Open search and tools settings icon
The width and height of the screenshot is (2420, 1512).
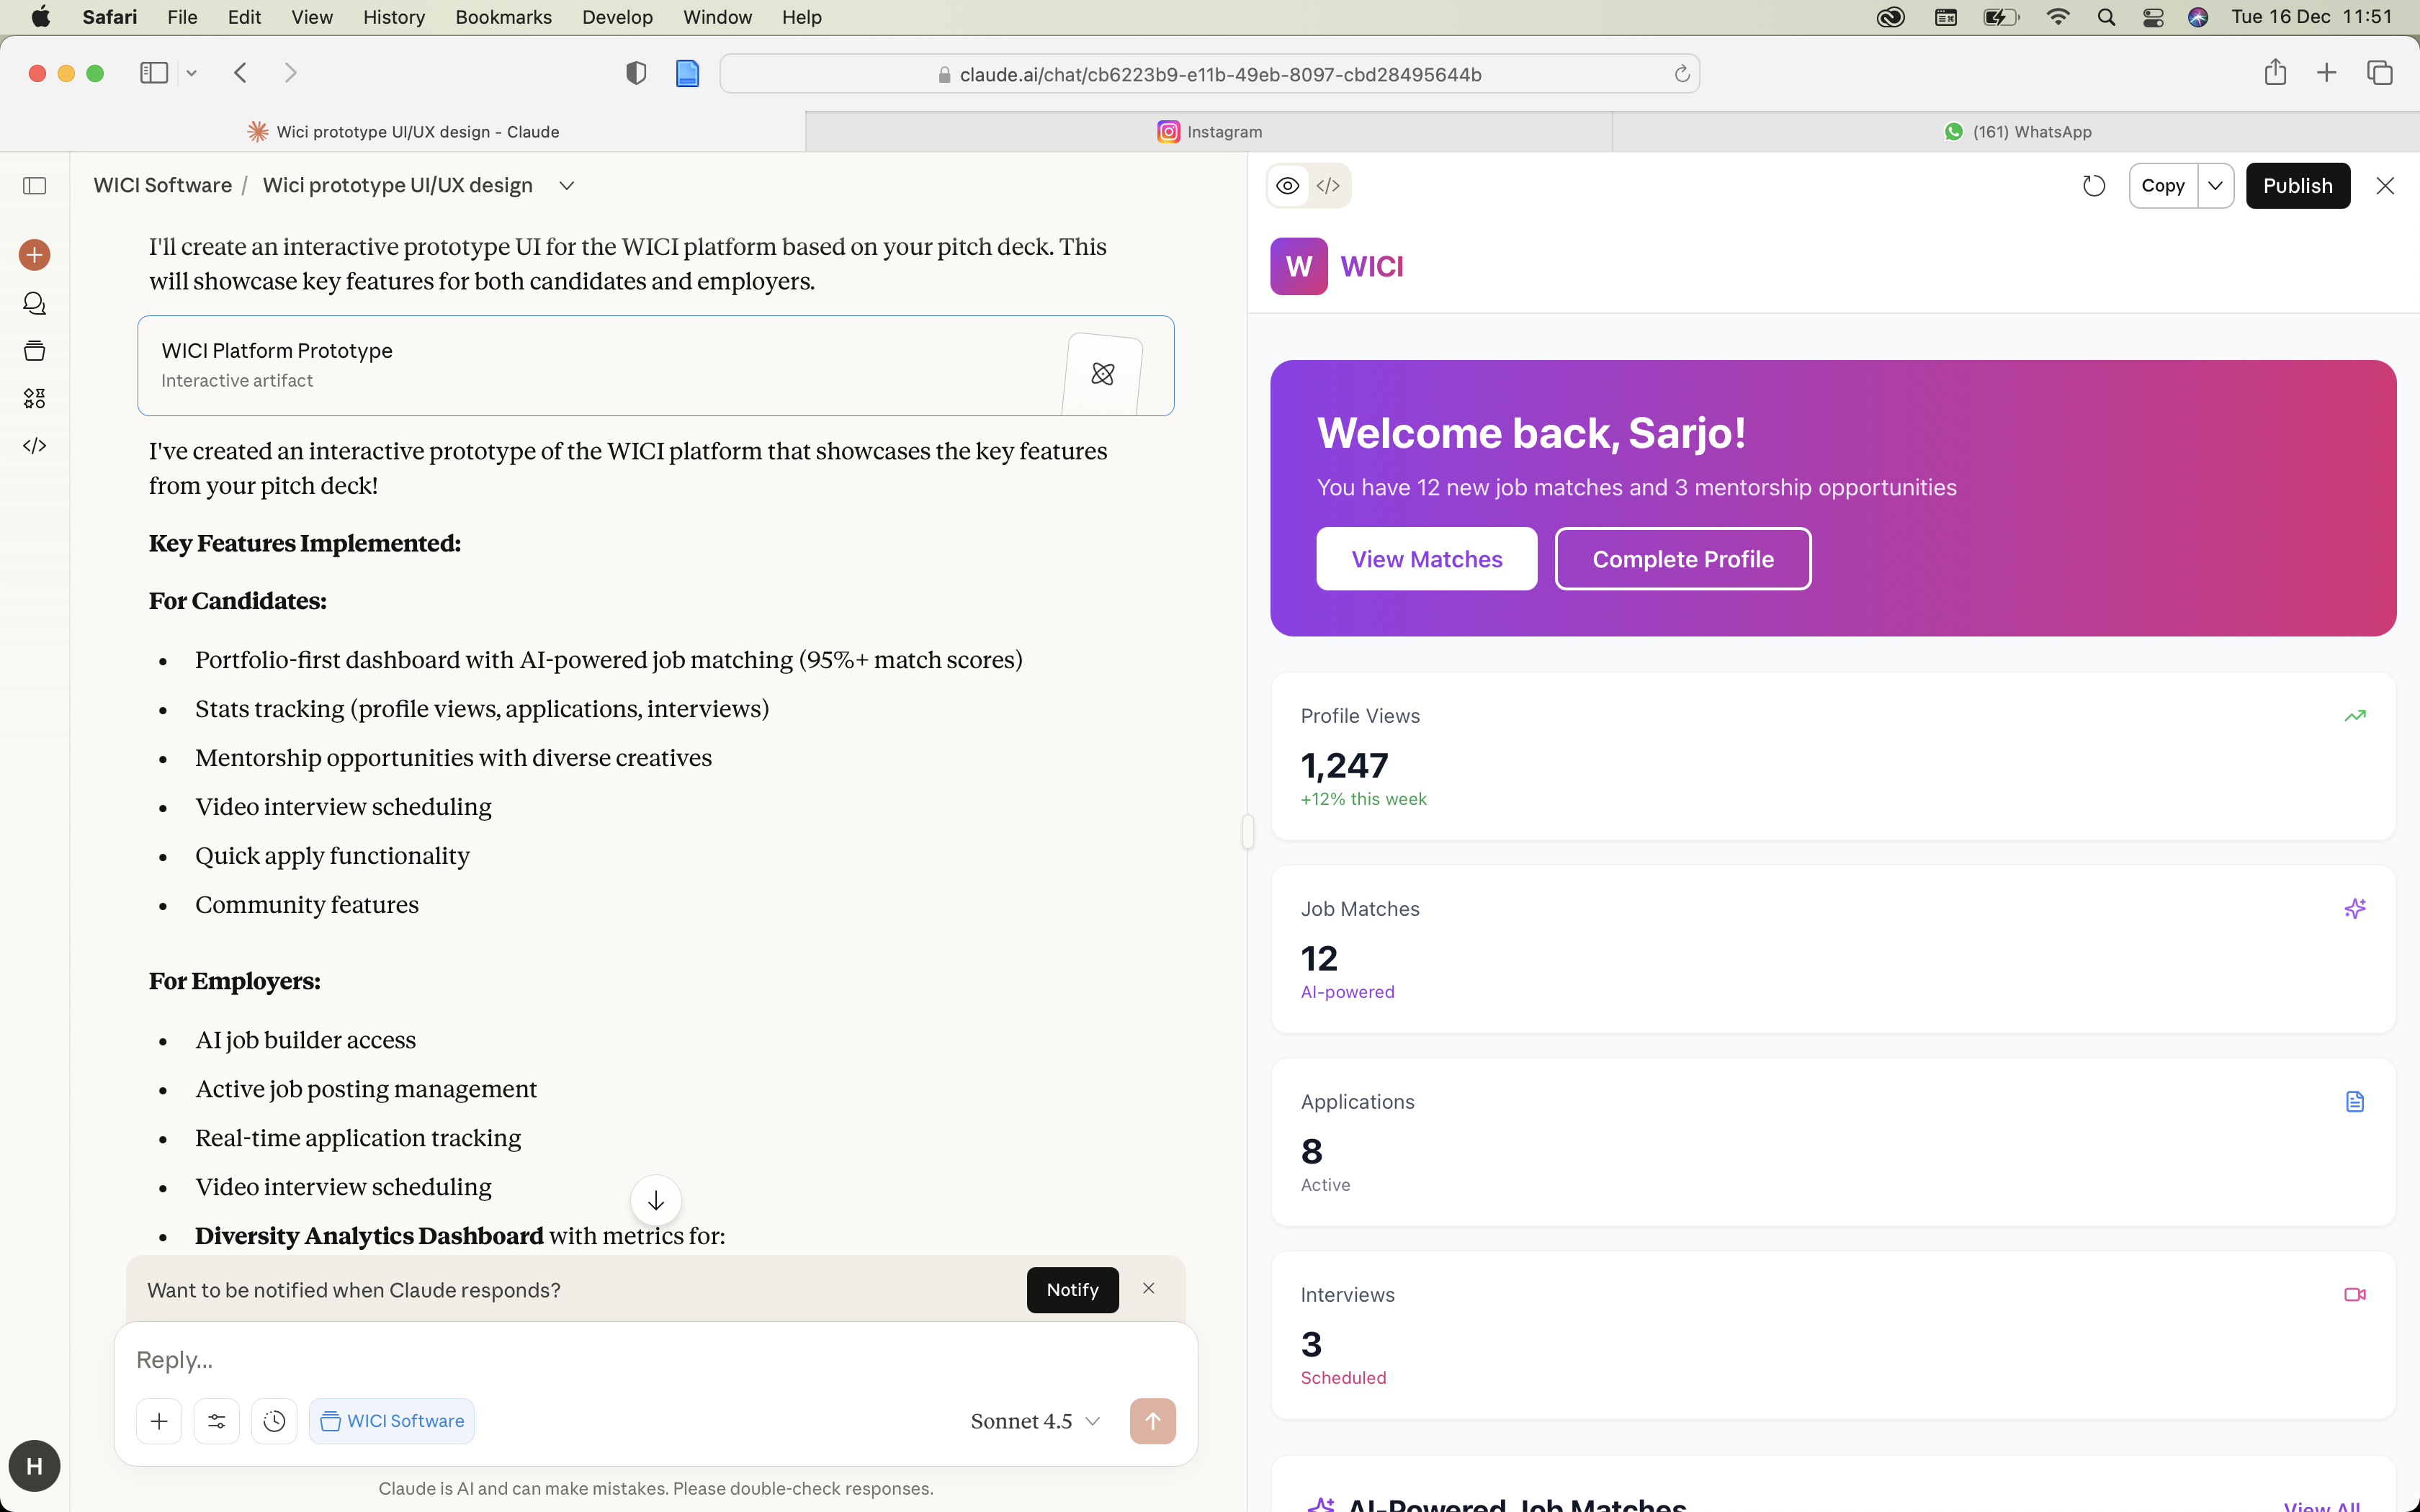pos(216,1421)
